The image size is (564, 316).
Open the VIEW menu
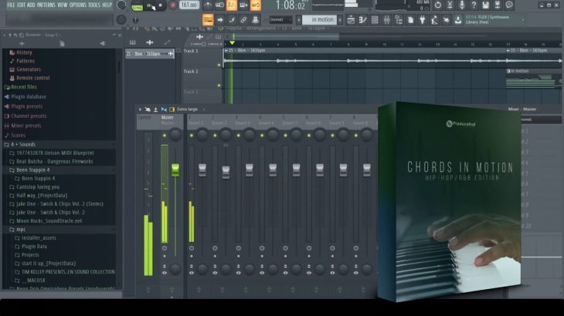click(x=63, y=5)
